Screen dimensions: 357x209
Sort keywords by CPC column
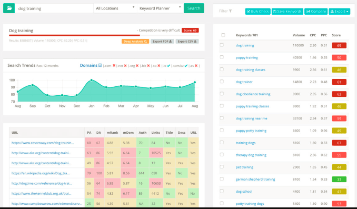coord(313,35)
